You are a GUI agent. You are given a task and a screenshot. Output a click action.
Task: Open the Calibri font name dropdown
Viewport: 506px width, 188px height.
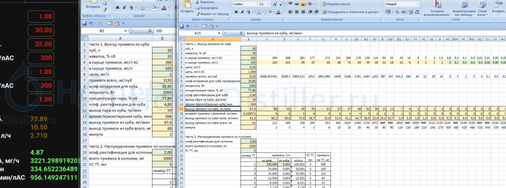[x=257, y=4]
